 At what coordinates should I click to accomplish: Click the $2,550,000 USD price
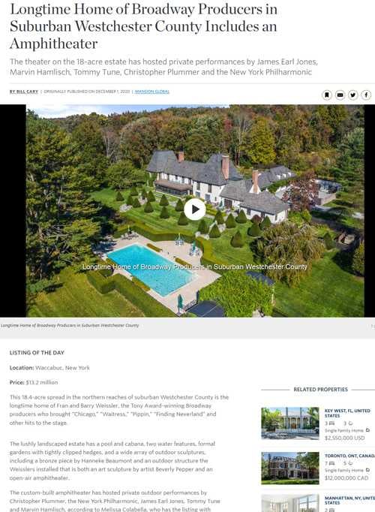[x=345, y=438]
